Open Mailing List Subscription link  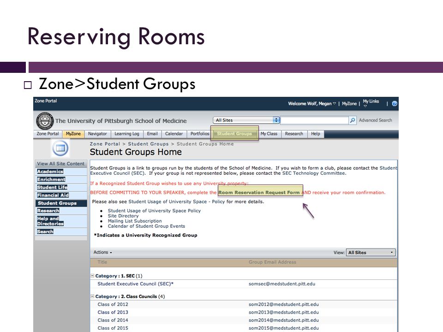135,221
